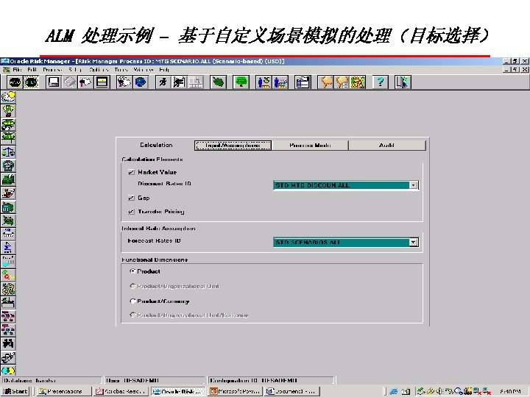Screen dimensions: 530x397
Task: Switch to the Calculation tab
Action: click(x=156, y=145)
